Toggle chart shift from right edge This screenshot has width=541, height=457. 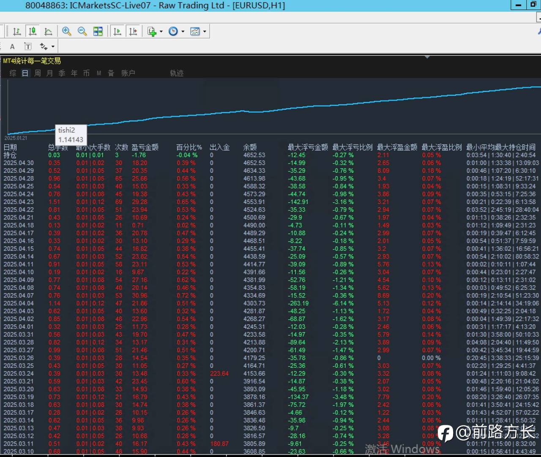pos(133,31)
